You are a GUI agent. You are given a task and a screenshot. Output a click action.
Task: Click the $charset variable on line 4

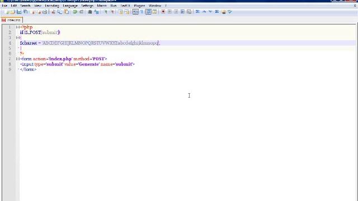(x=29, y=43)
